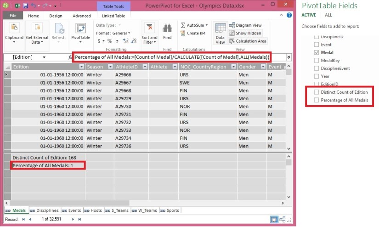Toggle the Calculation Area
Screen dimensions: 379x227
pos(248,41)
